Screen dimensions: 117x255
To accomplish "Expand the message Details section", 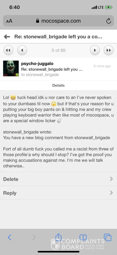I will click(x=58, y=85).
